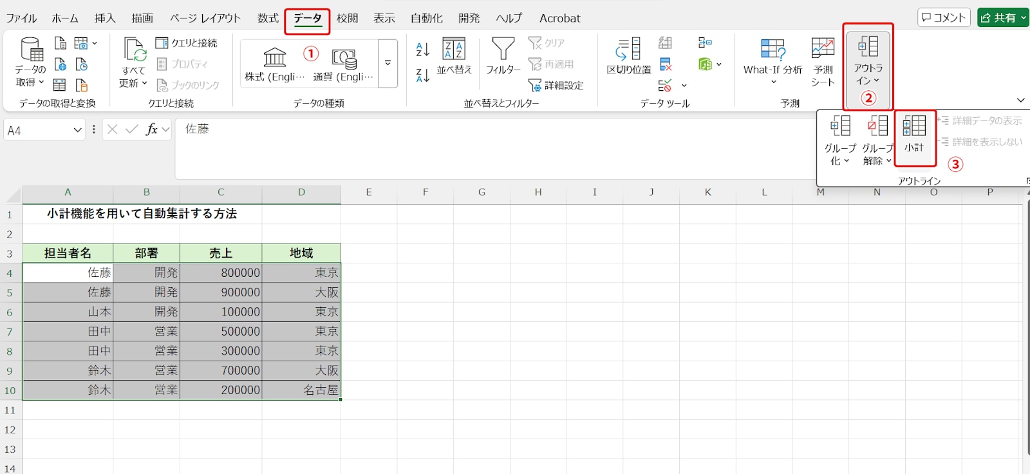Select the データ tab
This screenshot has height=474, width=1030.
pos(308,19)
